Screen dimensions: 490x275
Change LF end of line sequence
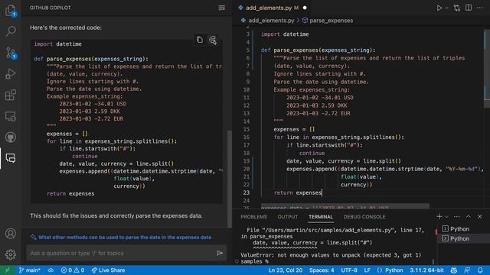click(x=367, y=270)
